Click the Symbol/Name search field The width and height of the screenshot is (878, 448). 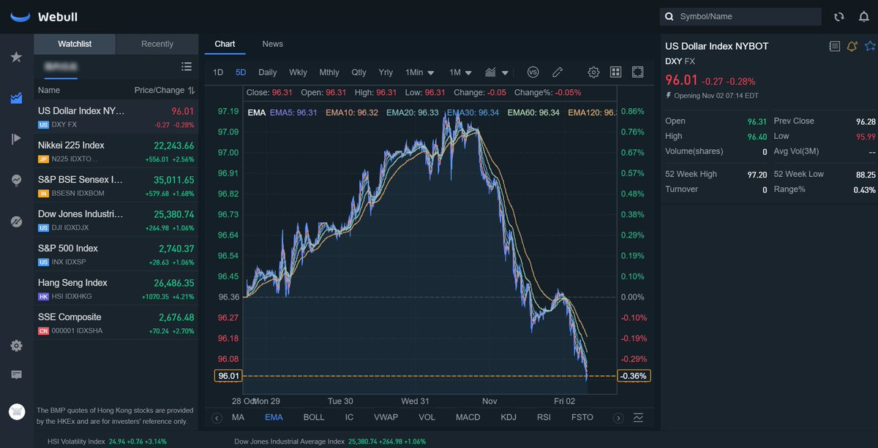tap(740, 17)
